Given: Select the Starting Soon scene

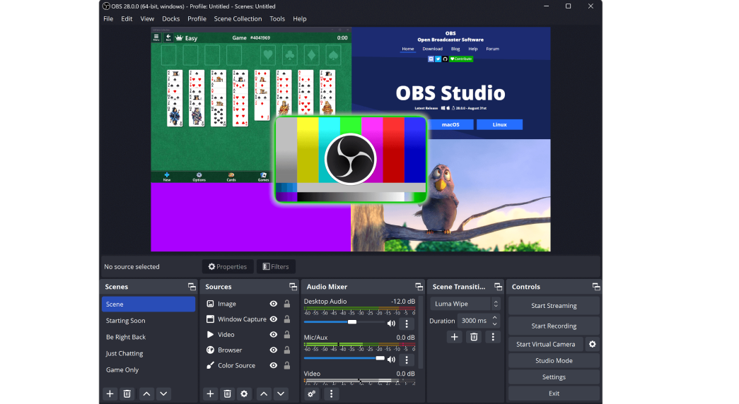Looking at the screenshot, I should (149, 321).
